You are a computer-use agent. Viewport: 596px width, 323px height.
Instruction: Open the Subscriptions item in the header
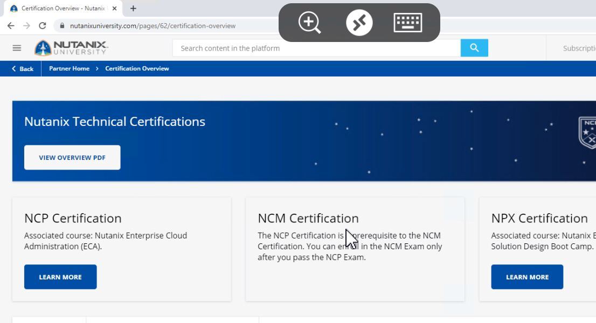pyautogui.click(x=579, y=48)
